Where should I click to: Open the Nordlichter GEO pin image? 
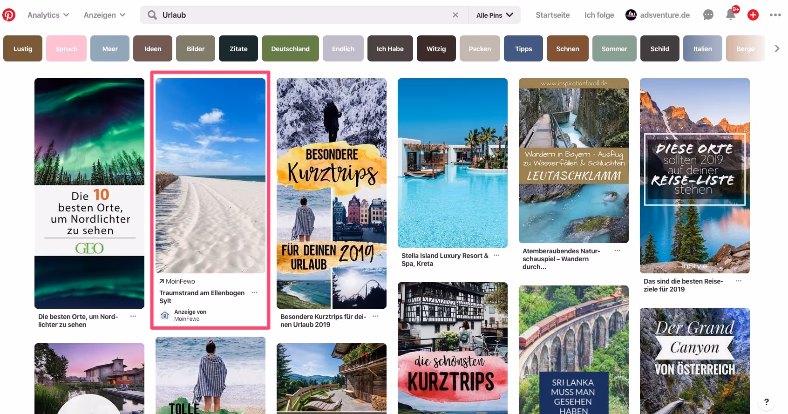pos(89,193)
